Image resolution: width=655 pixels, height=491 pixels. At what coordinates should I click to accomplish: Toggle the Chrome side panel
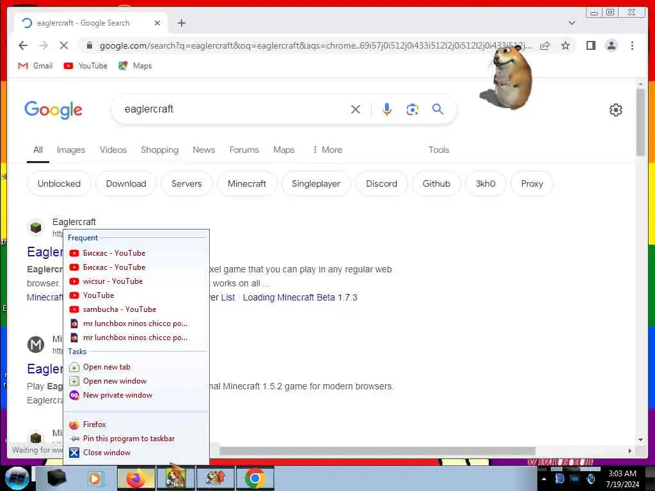590,45
